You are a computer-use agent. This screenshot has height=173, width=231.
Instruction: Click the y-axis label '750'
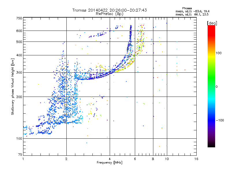(19, 18)
